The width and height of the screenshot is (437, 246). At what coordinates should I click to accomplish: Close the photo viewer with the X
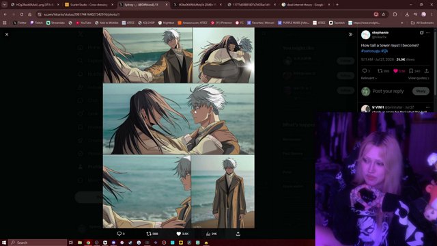click(7, 34)
